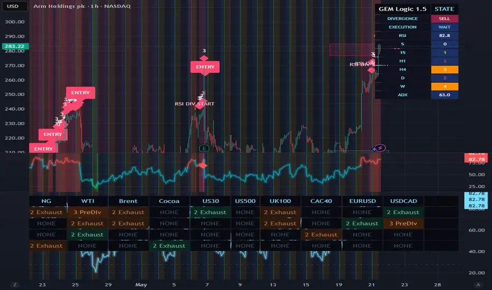Click the 'Z' timezone button on date axis
This screenshot has height=290, width=492.
[15, 285]
